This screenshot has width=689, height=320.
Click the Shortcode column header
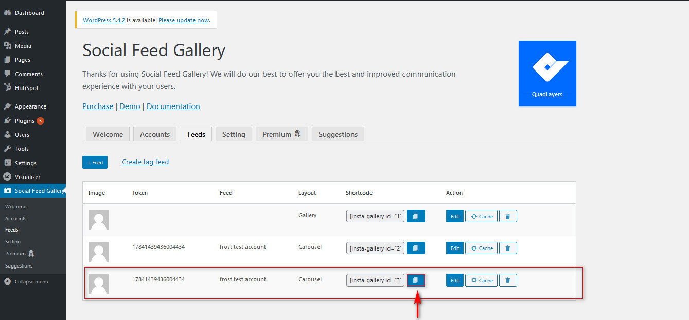(x=359, y=193)
